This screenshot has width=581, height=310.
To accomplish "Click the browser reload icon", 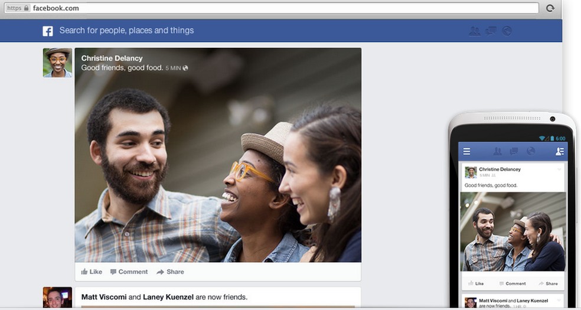I will coord(550,8).
